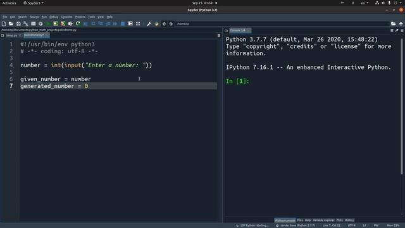Screen dimensions: 405x228
Task: Open IPython console options menu
Action: pyautogui.click(x=402, y=30)
